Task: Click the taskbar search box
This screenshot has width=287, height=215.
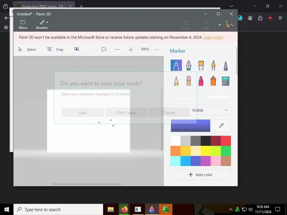Action: (x=58, y=209)
